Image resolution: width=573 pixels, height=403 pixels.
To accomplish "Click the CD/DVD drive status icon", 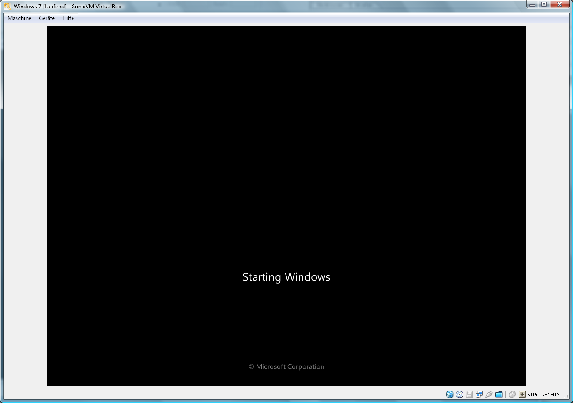I will click(x=460, y=395).
